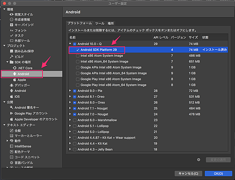Switch to the 場所 tab
The image size is (235, 180).
coord(111,23)
